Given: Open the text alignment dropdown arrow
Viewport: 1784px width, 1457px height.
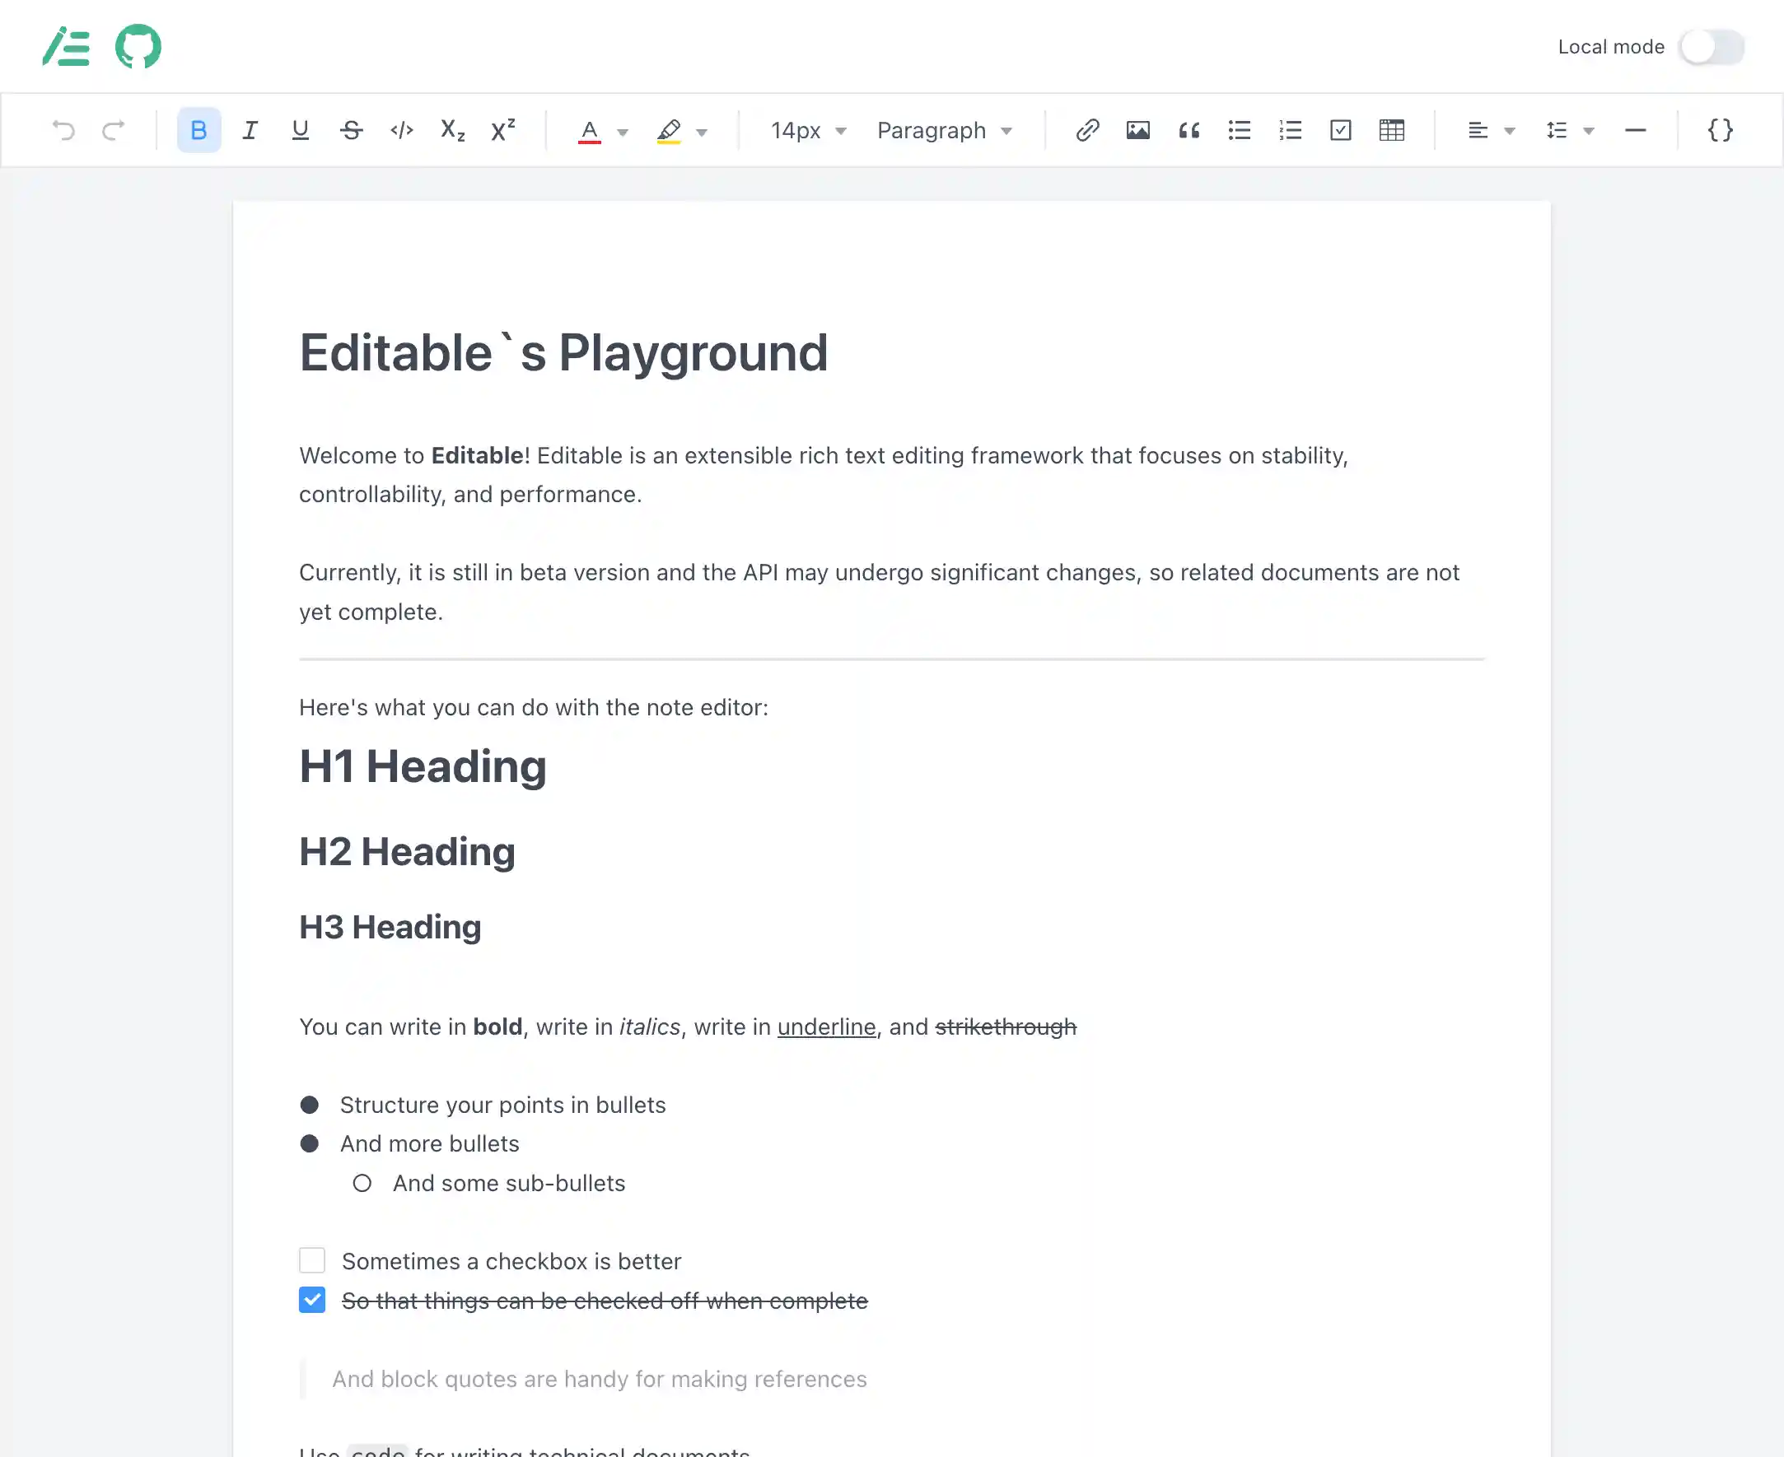Looking at the screenshot, I should click(1509, 131).
